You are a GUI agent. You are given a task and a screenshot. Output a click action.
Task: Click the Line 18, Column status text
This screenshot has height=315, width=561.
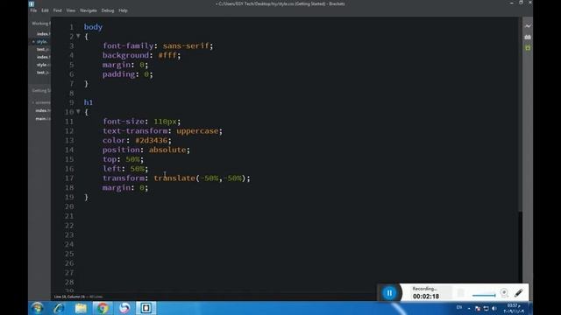tap(70, 297)
